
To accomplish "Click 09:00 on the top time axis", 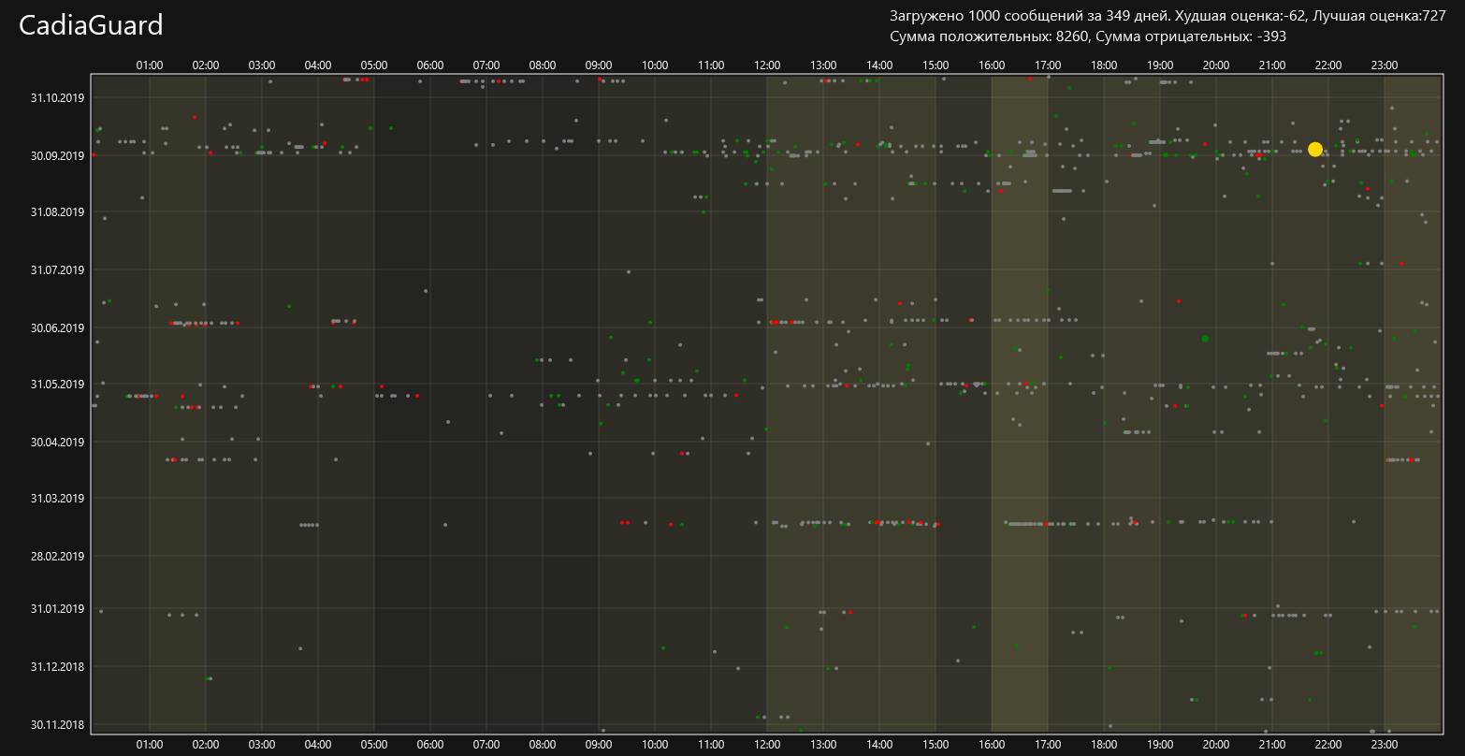I will tap(599, 65).
